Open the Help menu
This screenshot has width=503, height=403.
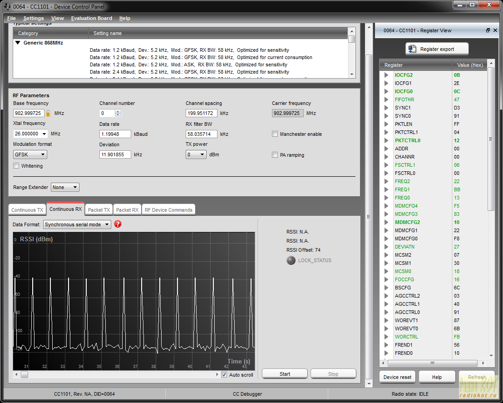124,18
